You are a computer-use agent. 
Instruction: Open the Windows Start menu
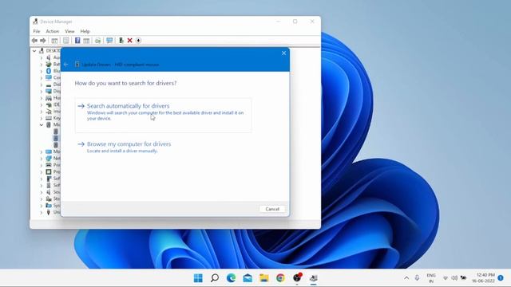[198, 278]
